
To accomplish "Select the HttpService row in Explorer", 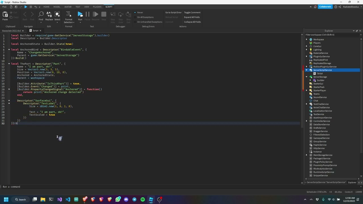I will tap(319, 148).
